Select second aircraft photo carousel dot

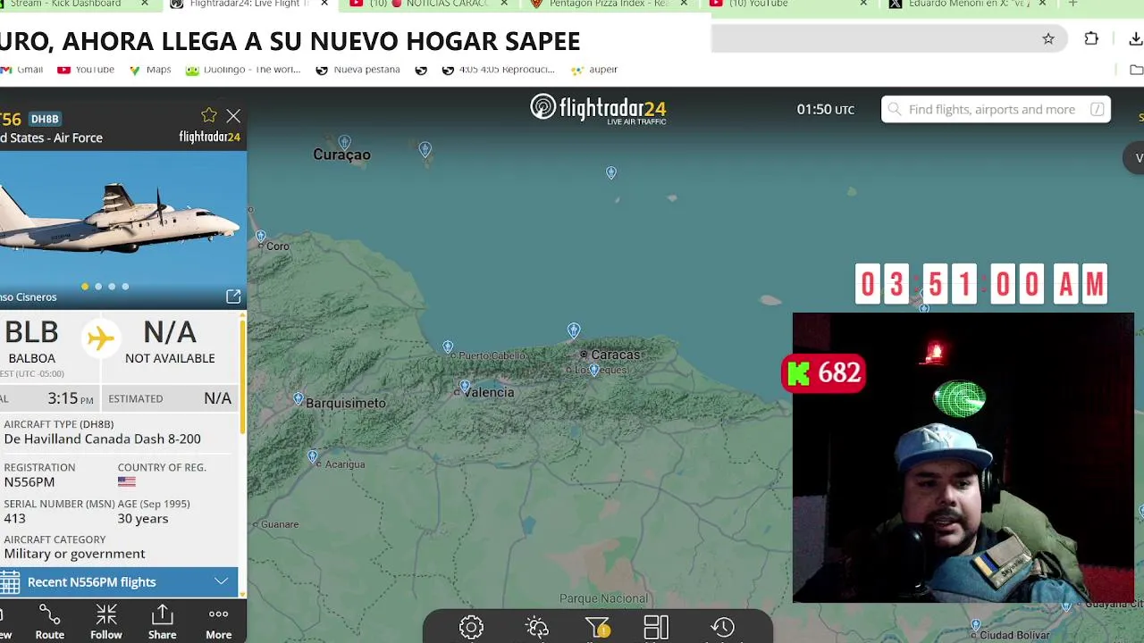point(98,287)
